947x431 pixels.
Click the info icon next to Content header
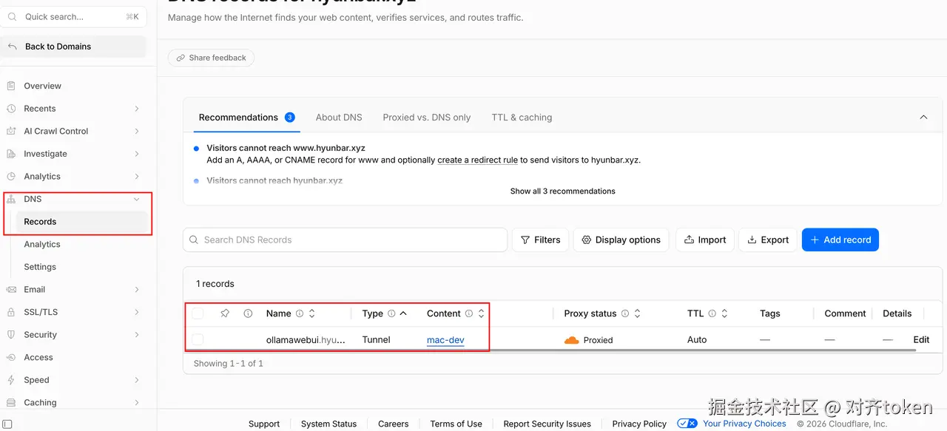click(x=469, y=313)
